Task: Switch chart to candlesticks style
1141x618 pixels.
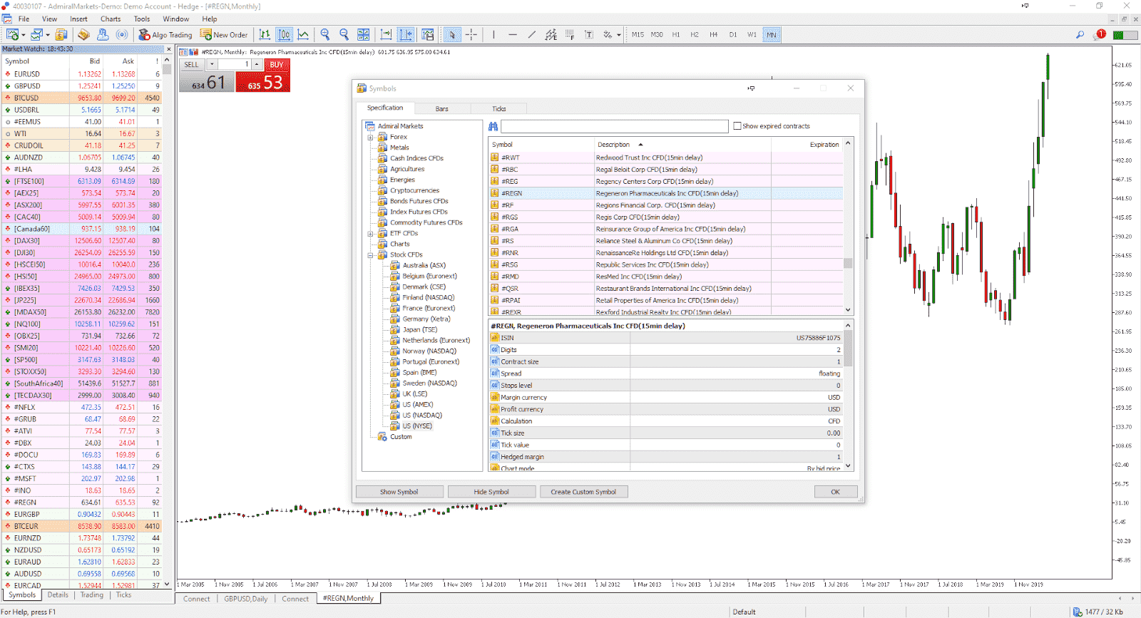Action: click(284, 34)
